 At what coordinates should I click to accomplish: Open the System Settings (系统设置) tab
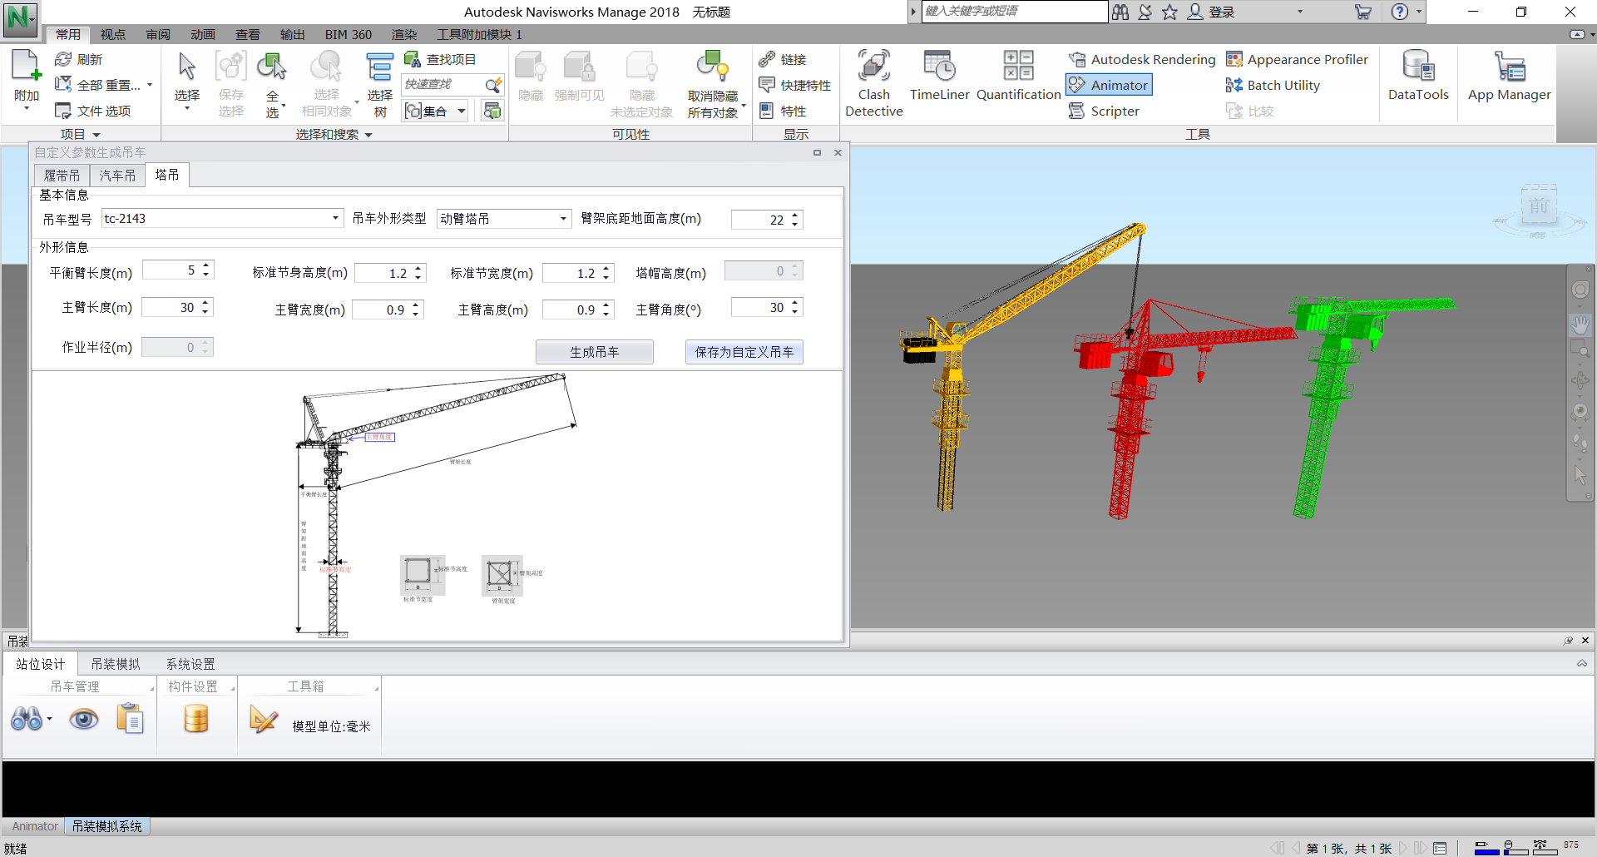click(190, 664)
